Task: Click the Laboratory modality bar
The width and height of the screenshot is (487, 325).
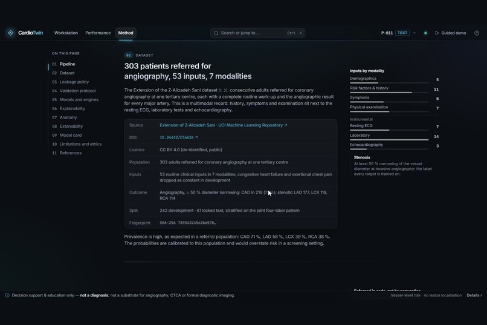Action: click(x=389, y=140)
